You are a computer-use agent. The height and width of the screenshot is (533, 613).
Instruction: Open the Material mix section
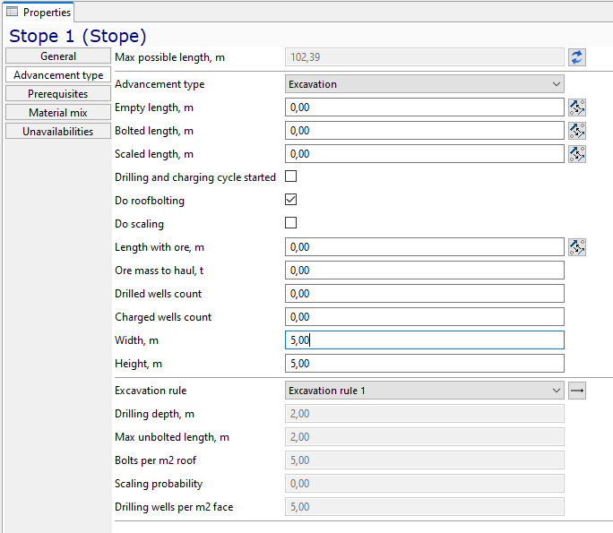[58, 113]
